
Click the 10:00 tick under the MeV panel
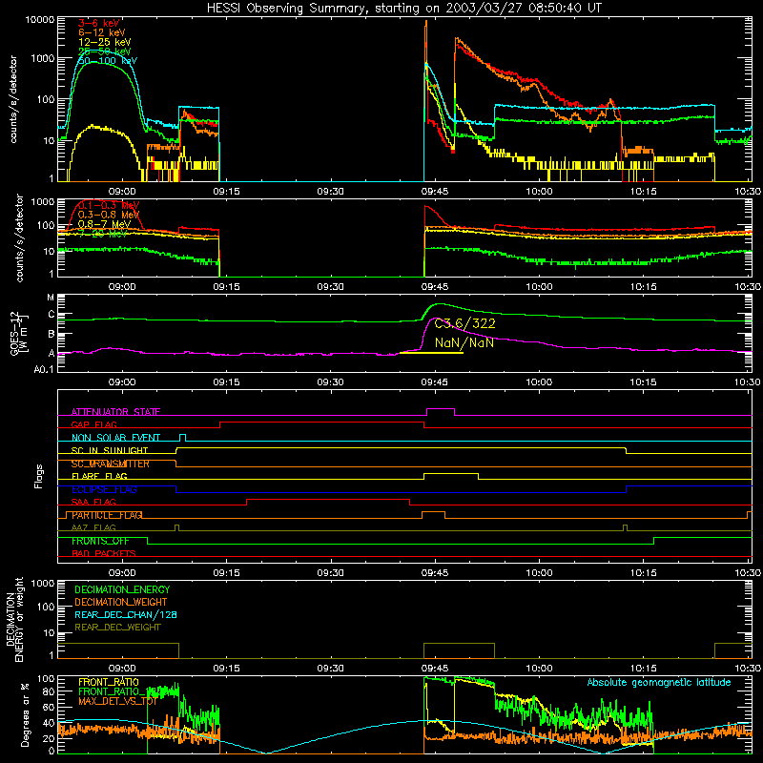tap(539, 287)
